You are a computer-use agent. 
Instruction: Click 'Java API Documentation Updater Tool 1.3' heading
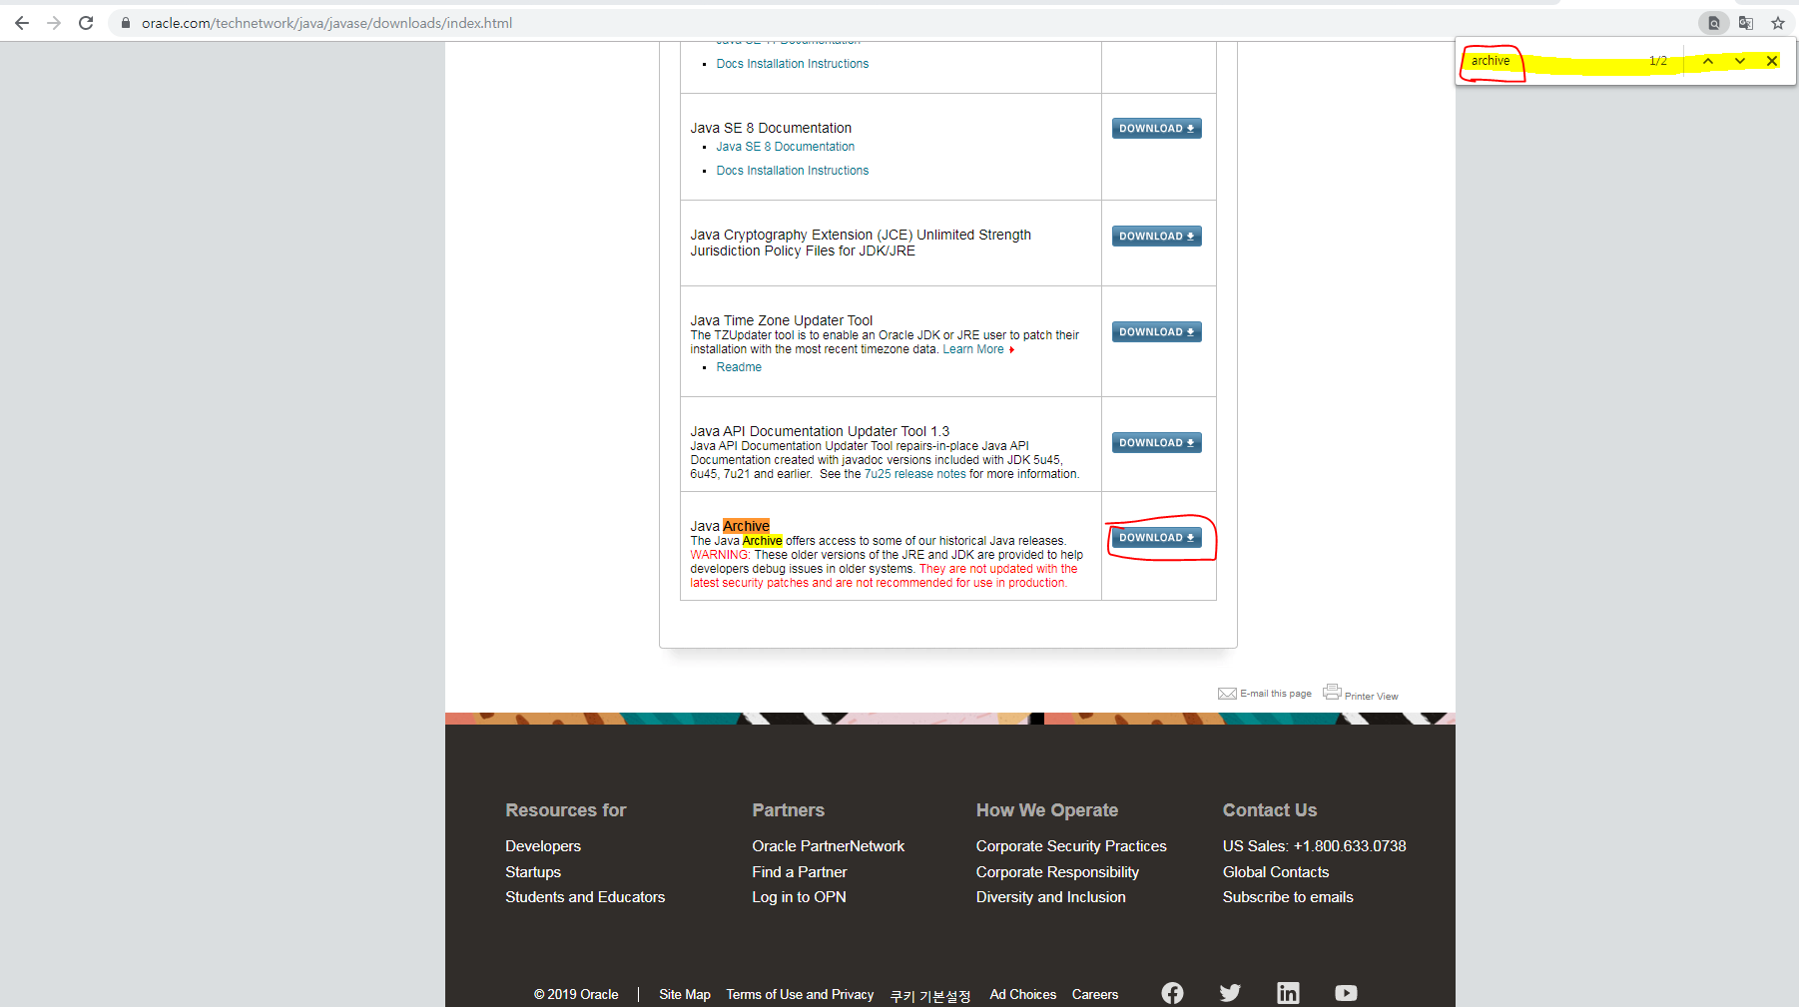tap(820, 431)
